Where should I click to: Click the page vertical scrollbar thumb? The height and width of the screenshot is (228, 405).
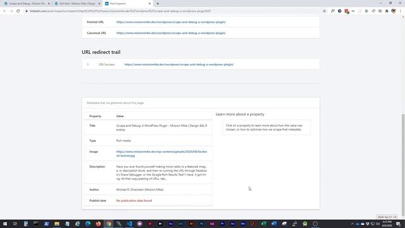(x=403, y=165)
